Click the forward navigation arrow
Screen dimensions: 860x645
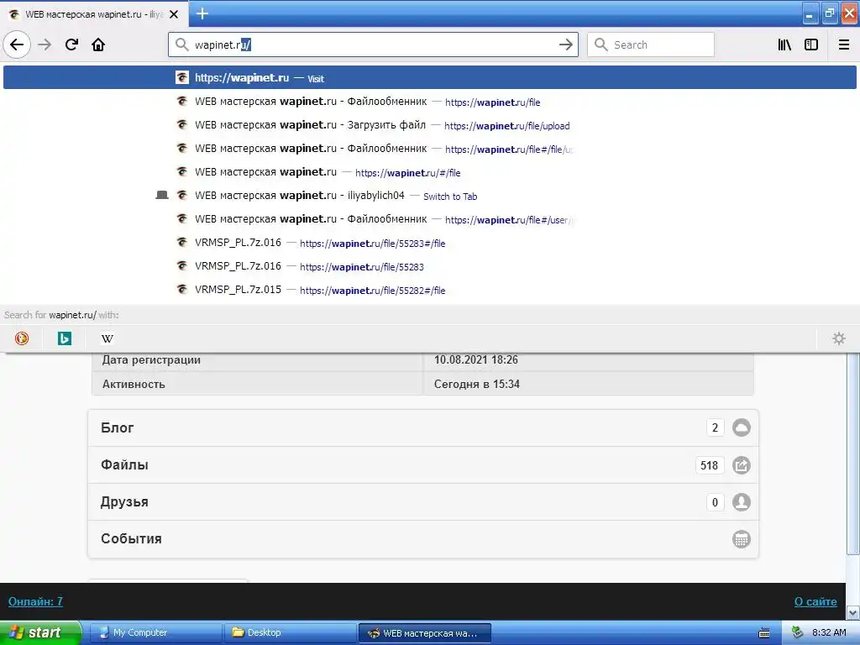pos(45,45)
